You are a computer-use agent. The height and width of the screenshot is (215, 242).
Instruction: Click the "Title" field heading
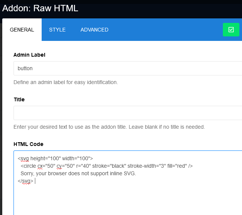point(19,99)
